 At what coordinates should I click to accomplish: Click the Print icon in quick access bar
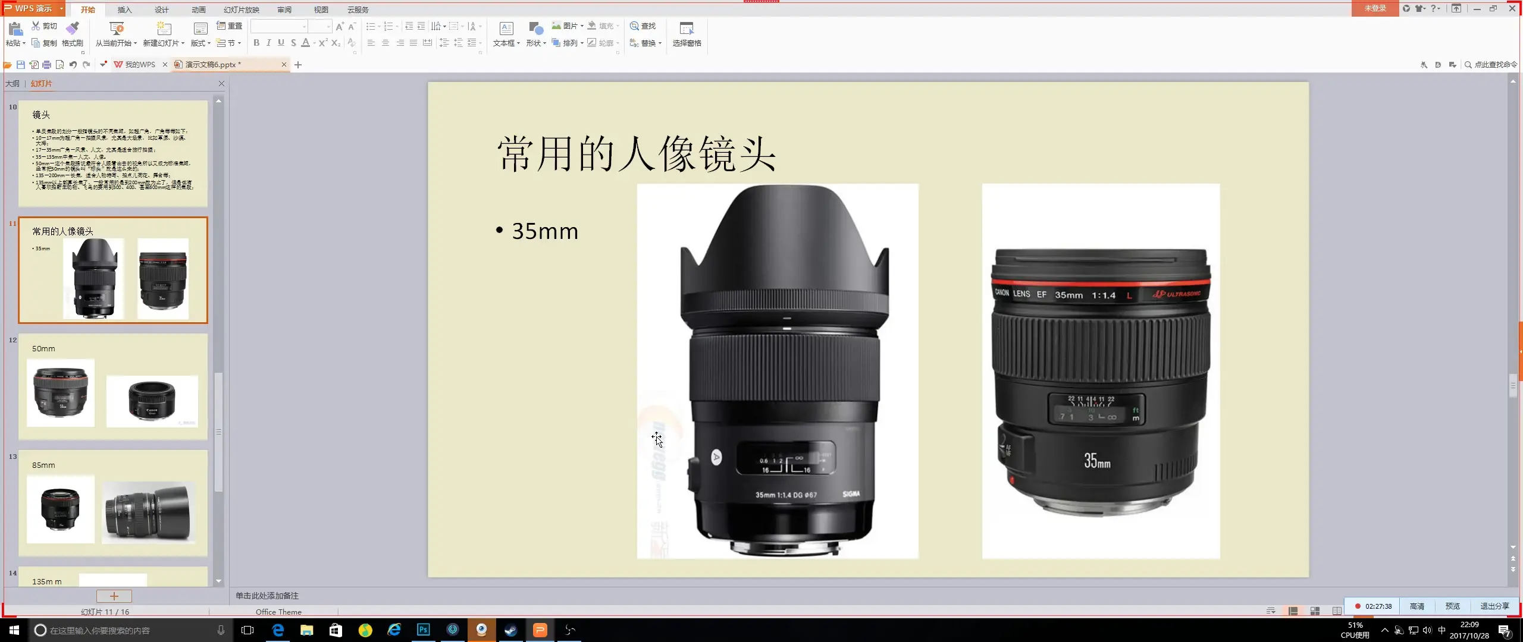pyautogui.click(x=46, y=64)
